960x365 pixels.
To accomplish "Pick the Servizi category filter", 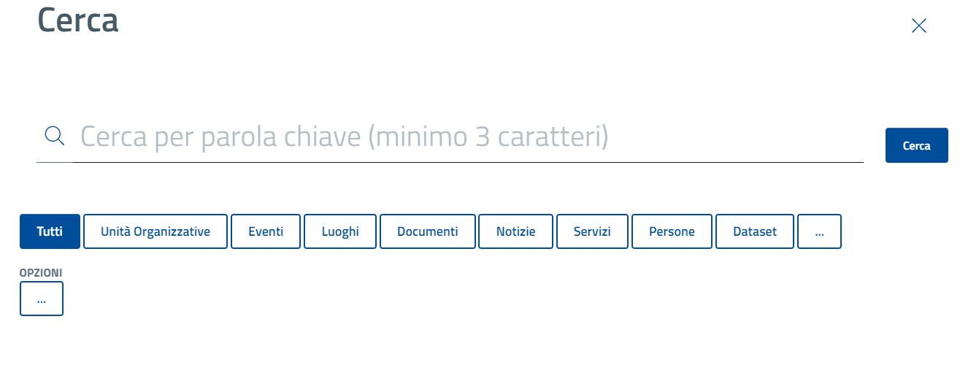I will (x=592, y=231).
